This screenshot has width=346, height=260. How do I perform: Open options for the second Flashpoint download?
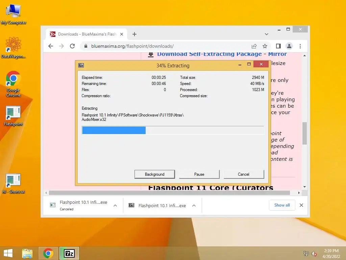[x=194, y=205]
